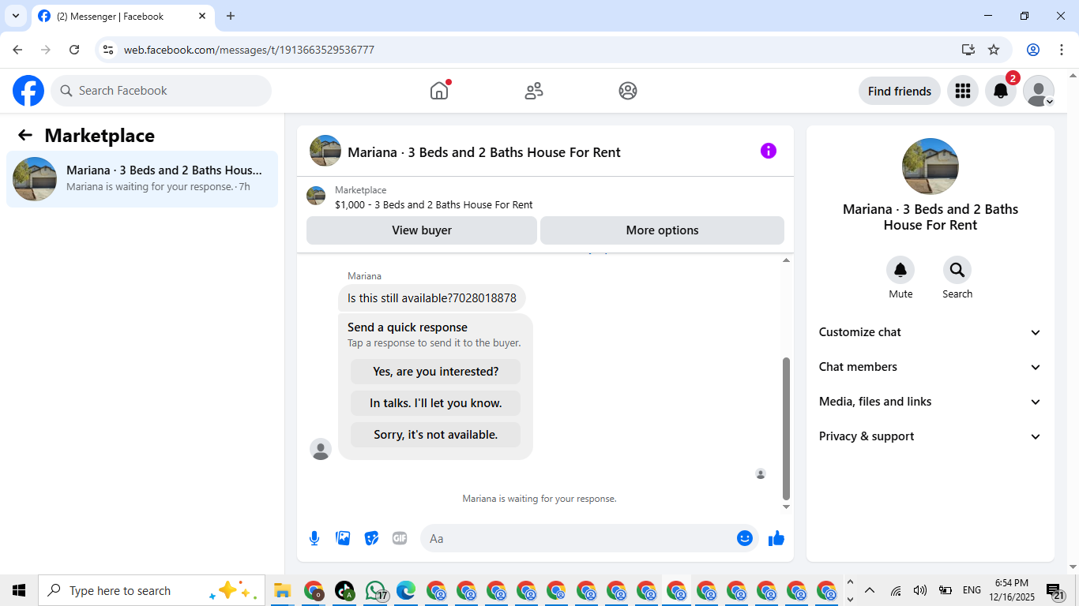Click the chat message scrollbar thumb
The width and height of the screenshot is (1079, 606).
[x=786, y=428]
